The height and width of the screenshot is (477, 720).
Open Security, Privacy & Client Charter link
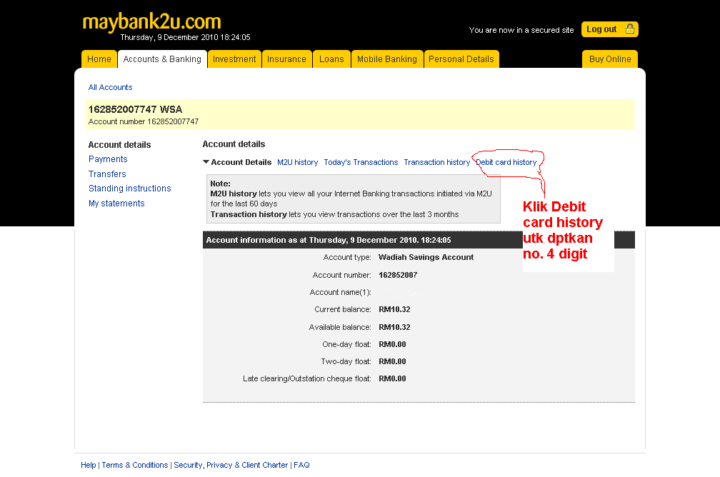click(231, 465)
